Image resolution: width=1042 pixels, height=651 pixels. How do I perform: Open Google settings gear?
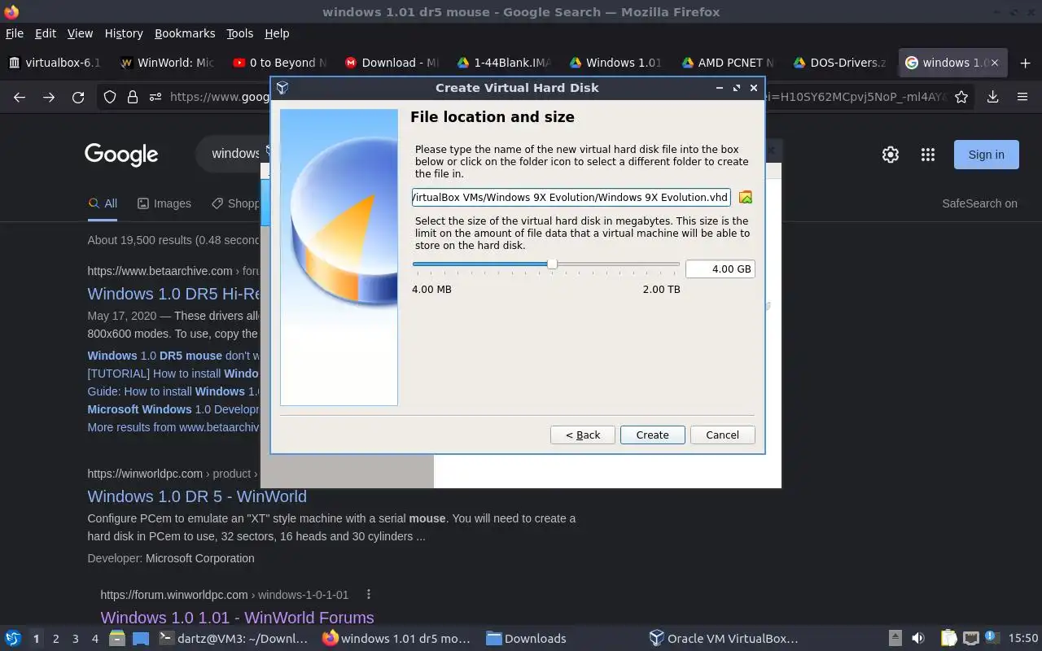click(891, 155)
